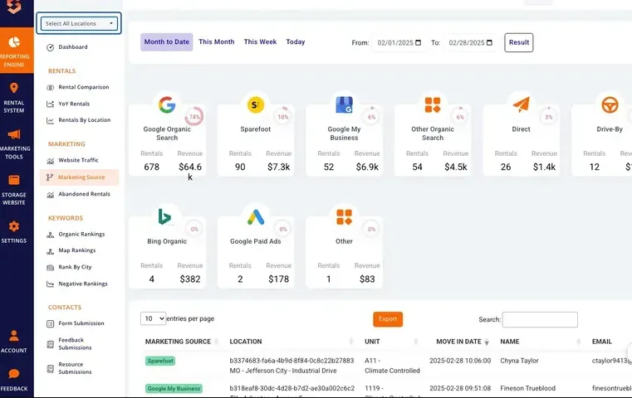Click the Bing Organic logo

pyautogui.click(x=165, y=217)
